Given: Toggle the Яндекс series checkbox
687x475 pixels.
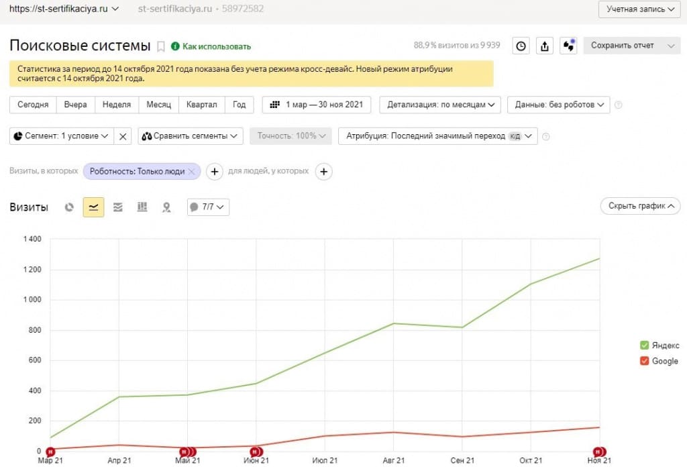Looking at the screenshot, I should (x=644, y=346).
